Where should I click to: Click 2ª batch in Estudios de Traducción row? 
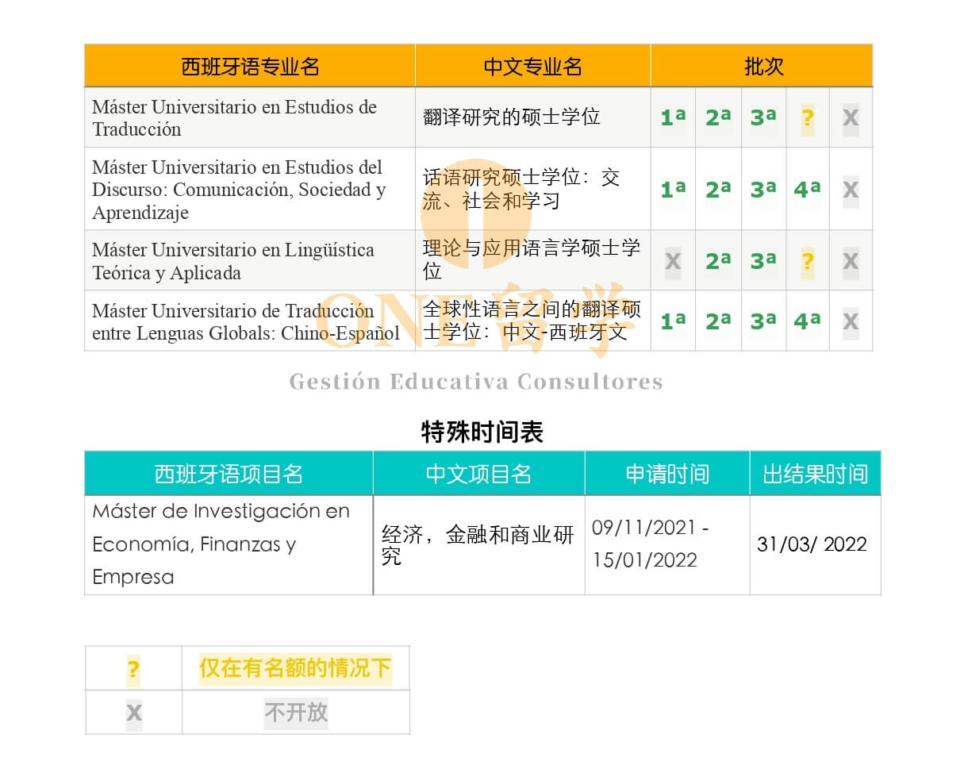[x=718, y=118]
